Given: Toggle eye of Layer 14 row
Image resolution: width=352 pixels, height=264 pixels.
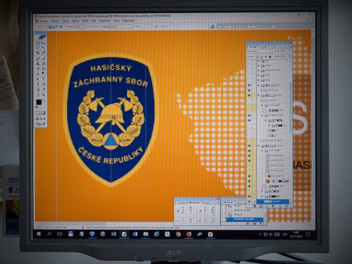Looking at the screenshot, I should click(249, 176).
